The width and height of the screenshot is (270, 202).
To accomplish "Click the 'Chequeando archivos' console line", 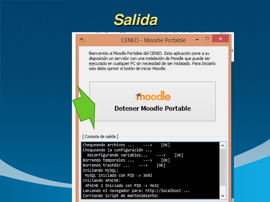I will (126, 145).
